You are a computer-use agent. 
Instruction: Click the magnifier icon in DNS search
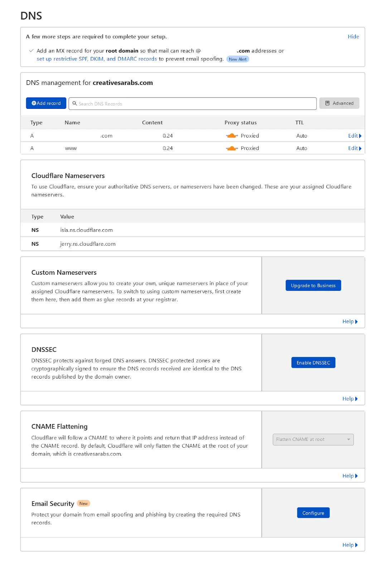point(75,103)
